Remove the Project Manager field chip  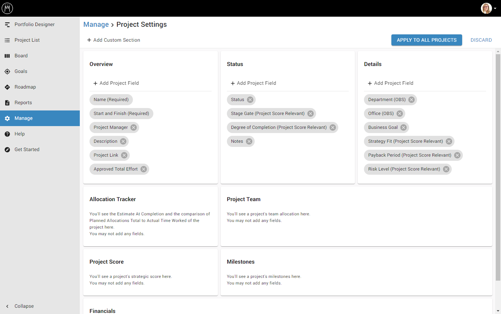pyautogui.click(x=134, y=127)
